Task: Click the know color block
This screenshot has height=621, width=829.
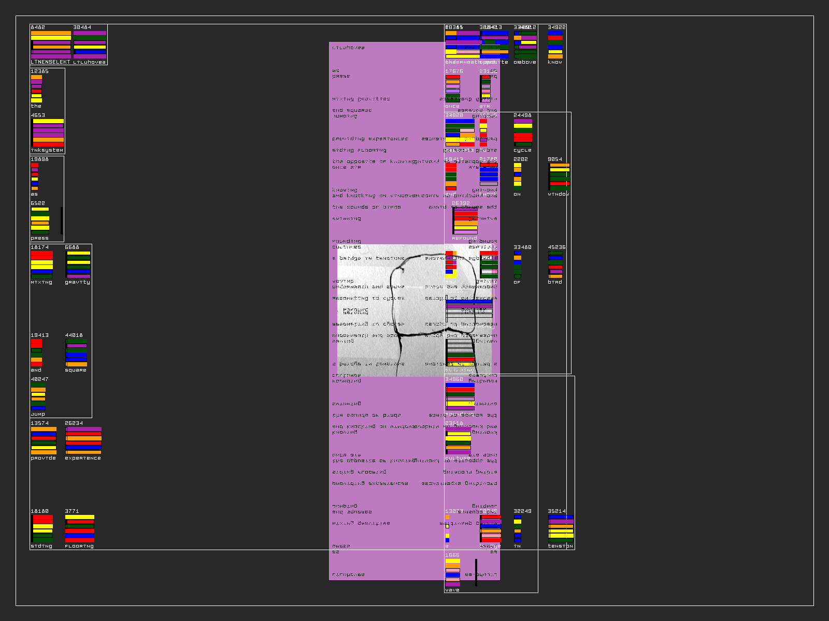Action: (555, 45)
